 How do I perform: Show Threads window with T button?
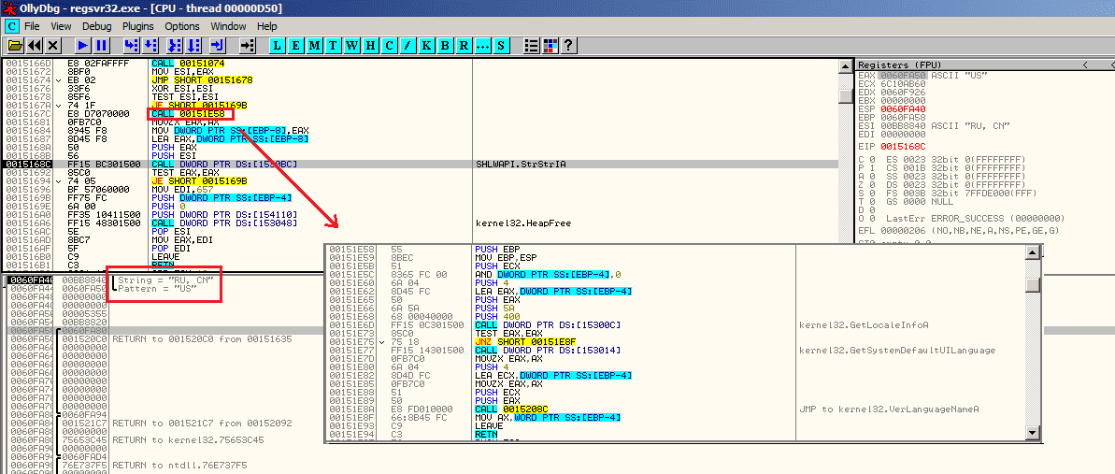click(333, 46)
